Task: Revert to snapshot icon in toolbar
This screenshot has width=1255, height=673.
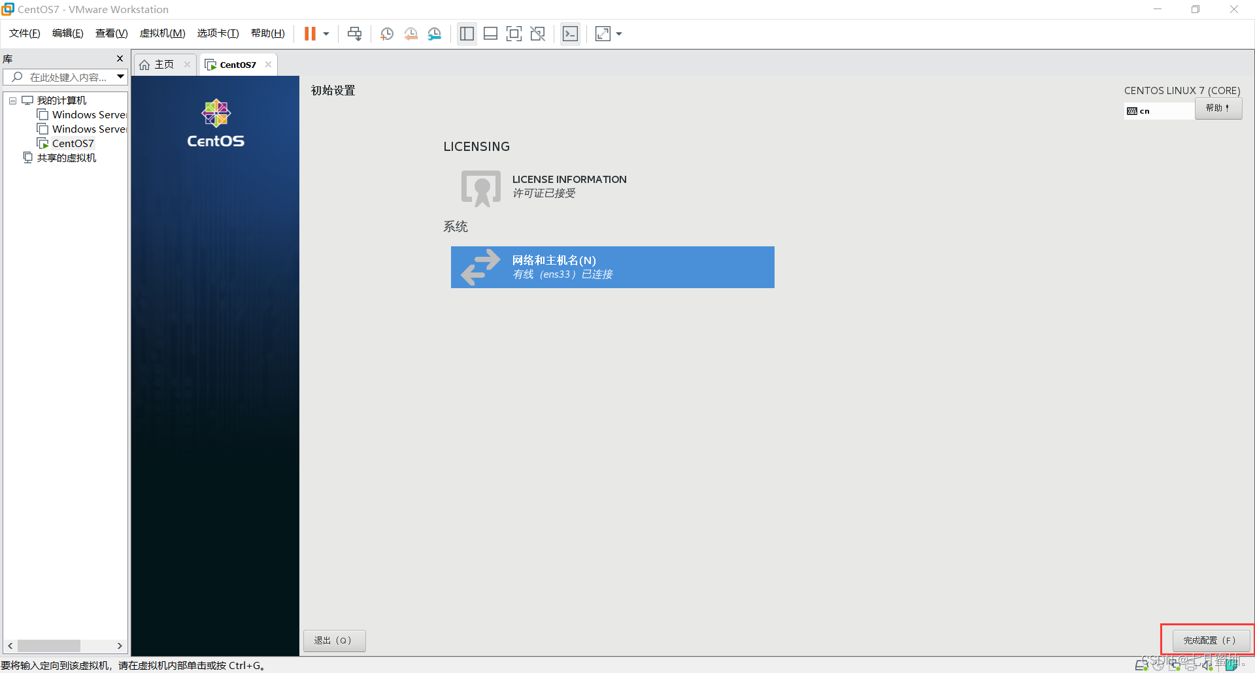Action: coord(411,34)
